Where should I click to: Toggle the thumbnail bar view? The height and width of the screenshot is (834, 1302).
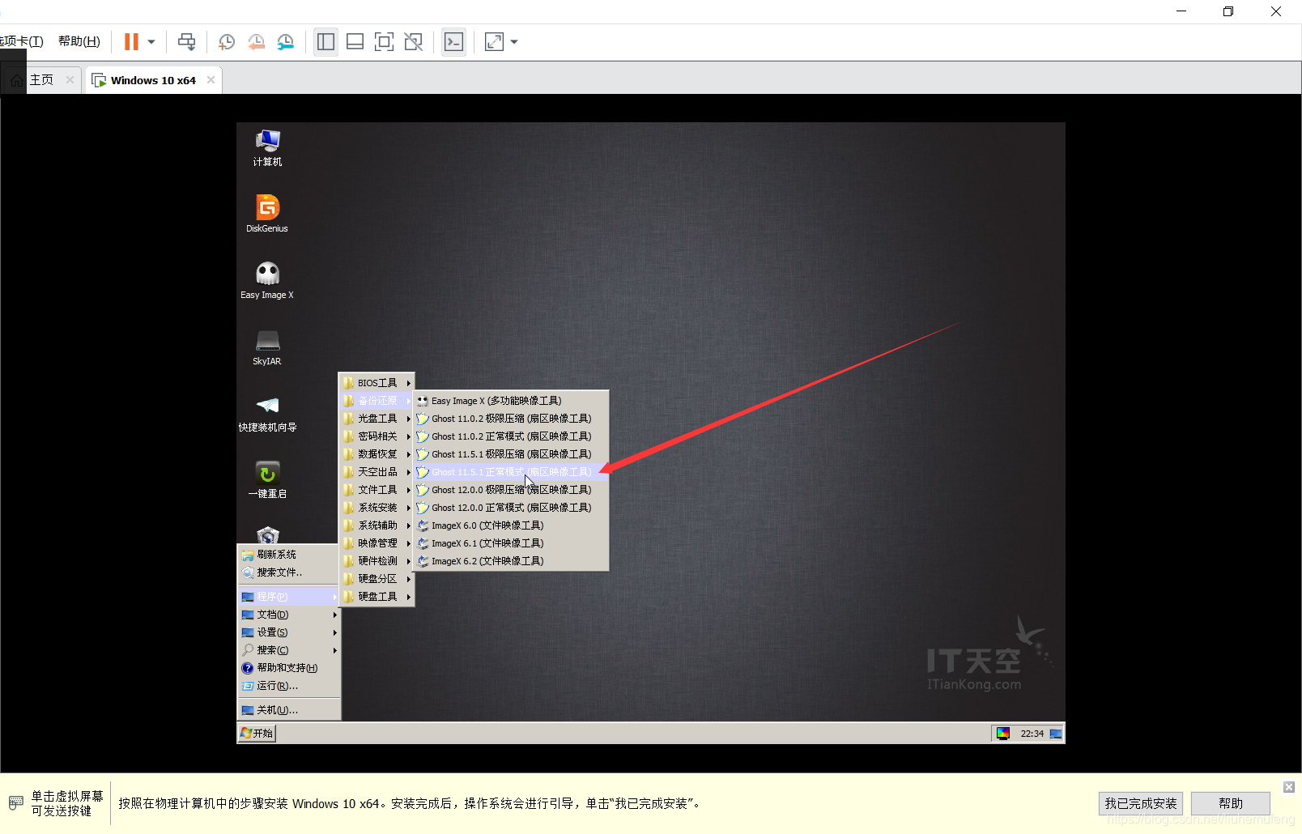coord(355,41)
